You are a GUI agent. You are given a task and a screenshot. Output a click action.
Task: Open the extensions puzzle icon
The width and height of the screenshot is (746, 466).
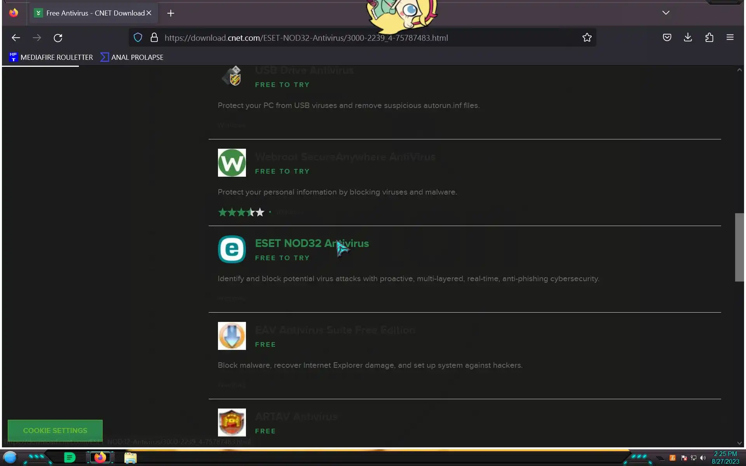coord(709,38)
